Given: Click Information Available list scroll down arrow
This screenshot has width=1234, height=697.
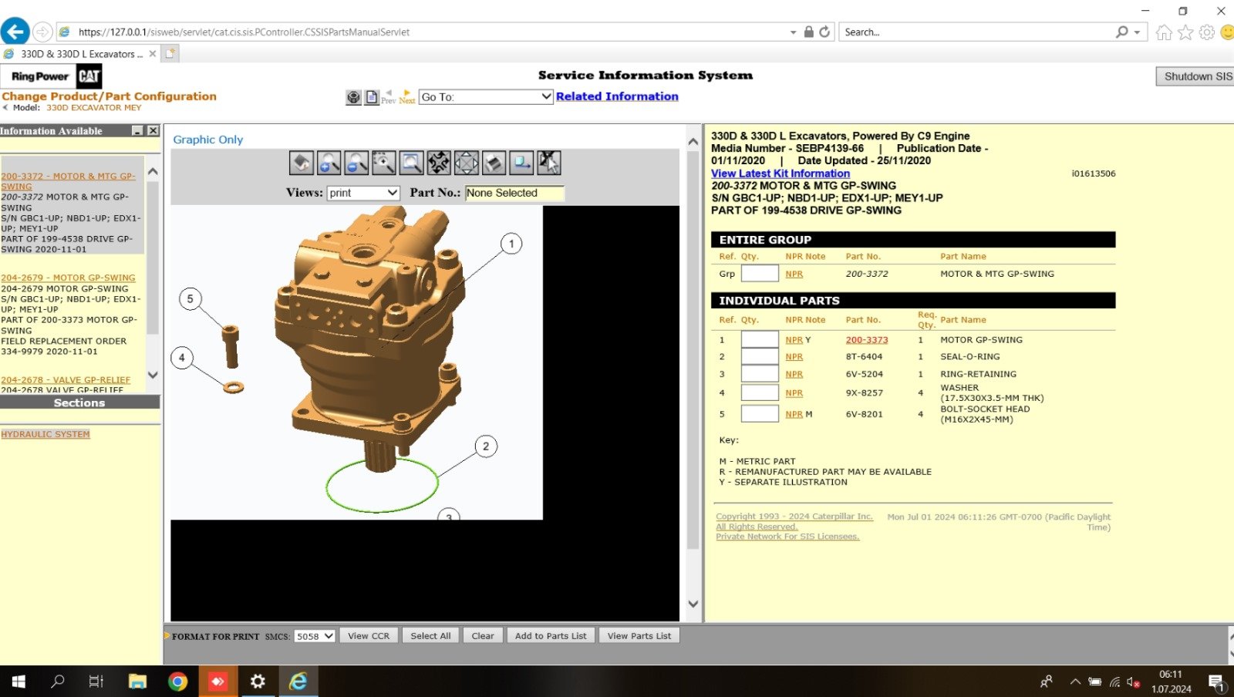Looking at the screenshot, I should coord(153,375).
